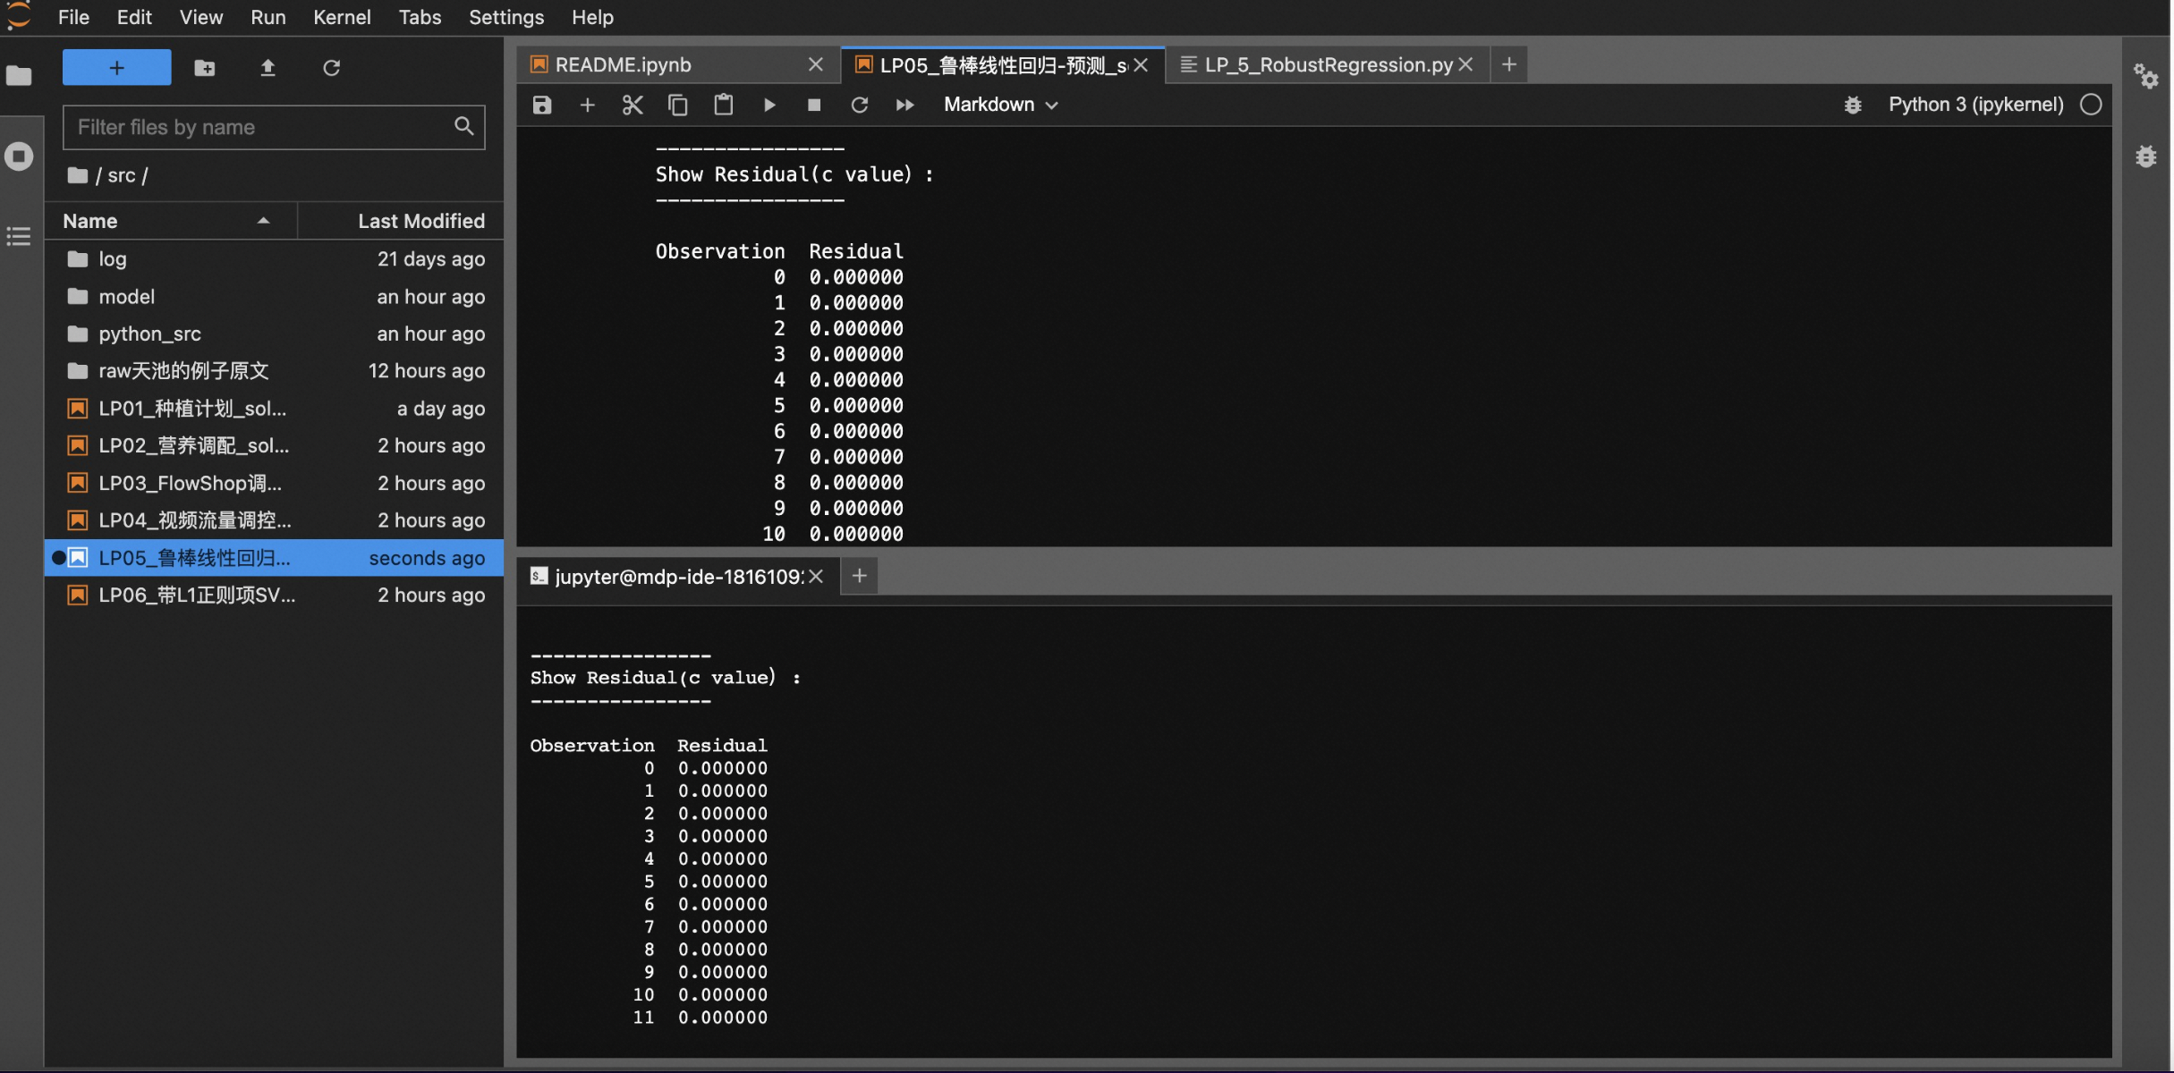Click the src breadcrumb link
Image resolution: width=2174 pixels, height=1073 pixels.
[121, 175]
